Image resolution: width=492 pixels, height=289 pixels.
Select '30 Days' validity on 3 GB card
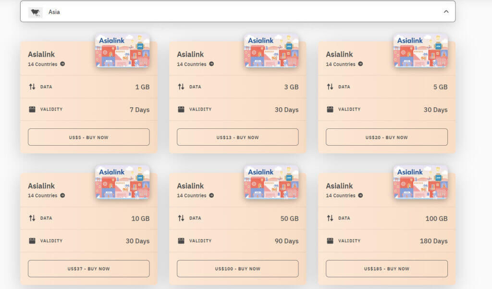point(287,110)
